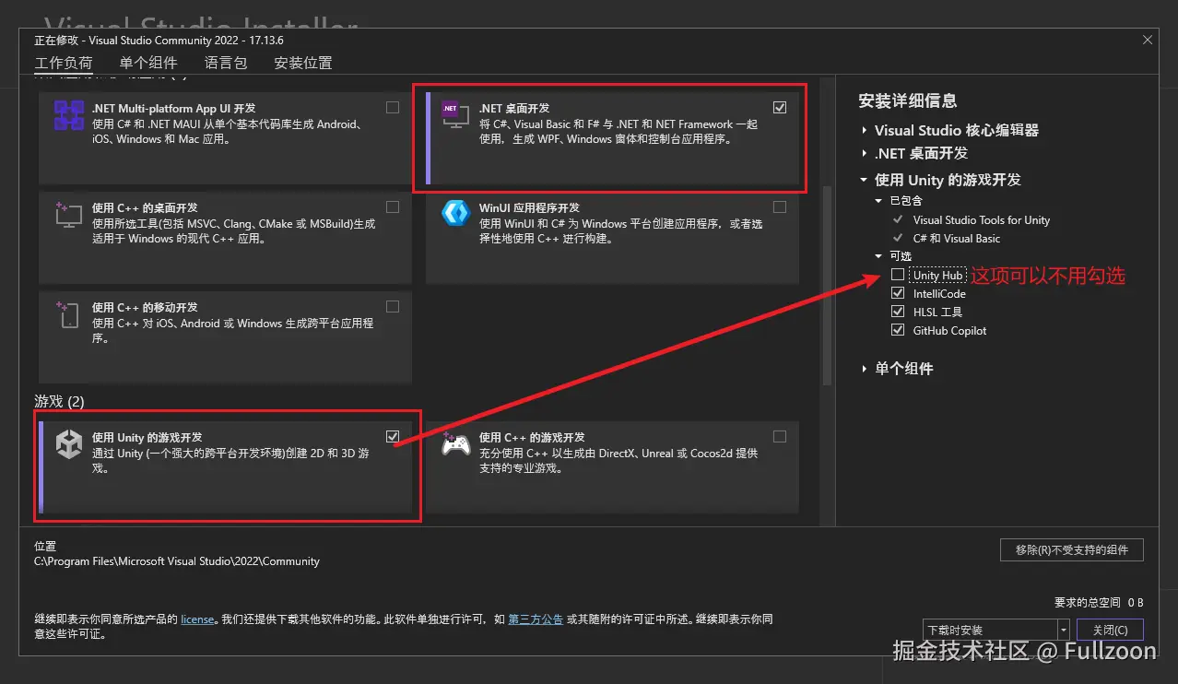Check the .NET Multi-platform App UI workload
The image size is (1178, 684).
point(393,108)
